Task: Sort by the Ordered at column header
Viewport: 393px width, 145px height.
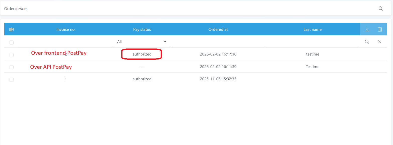Action: [218, 29]
